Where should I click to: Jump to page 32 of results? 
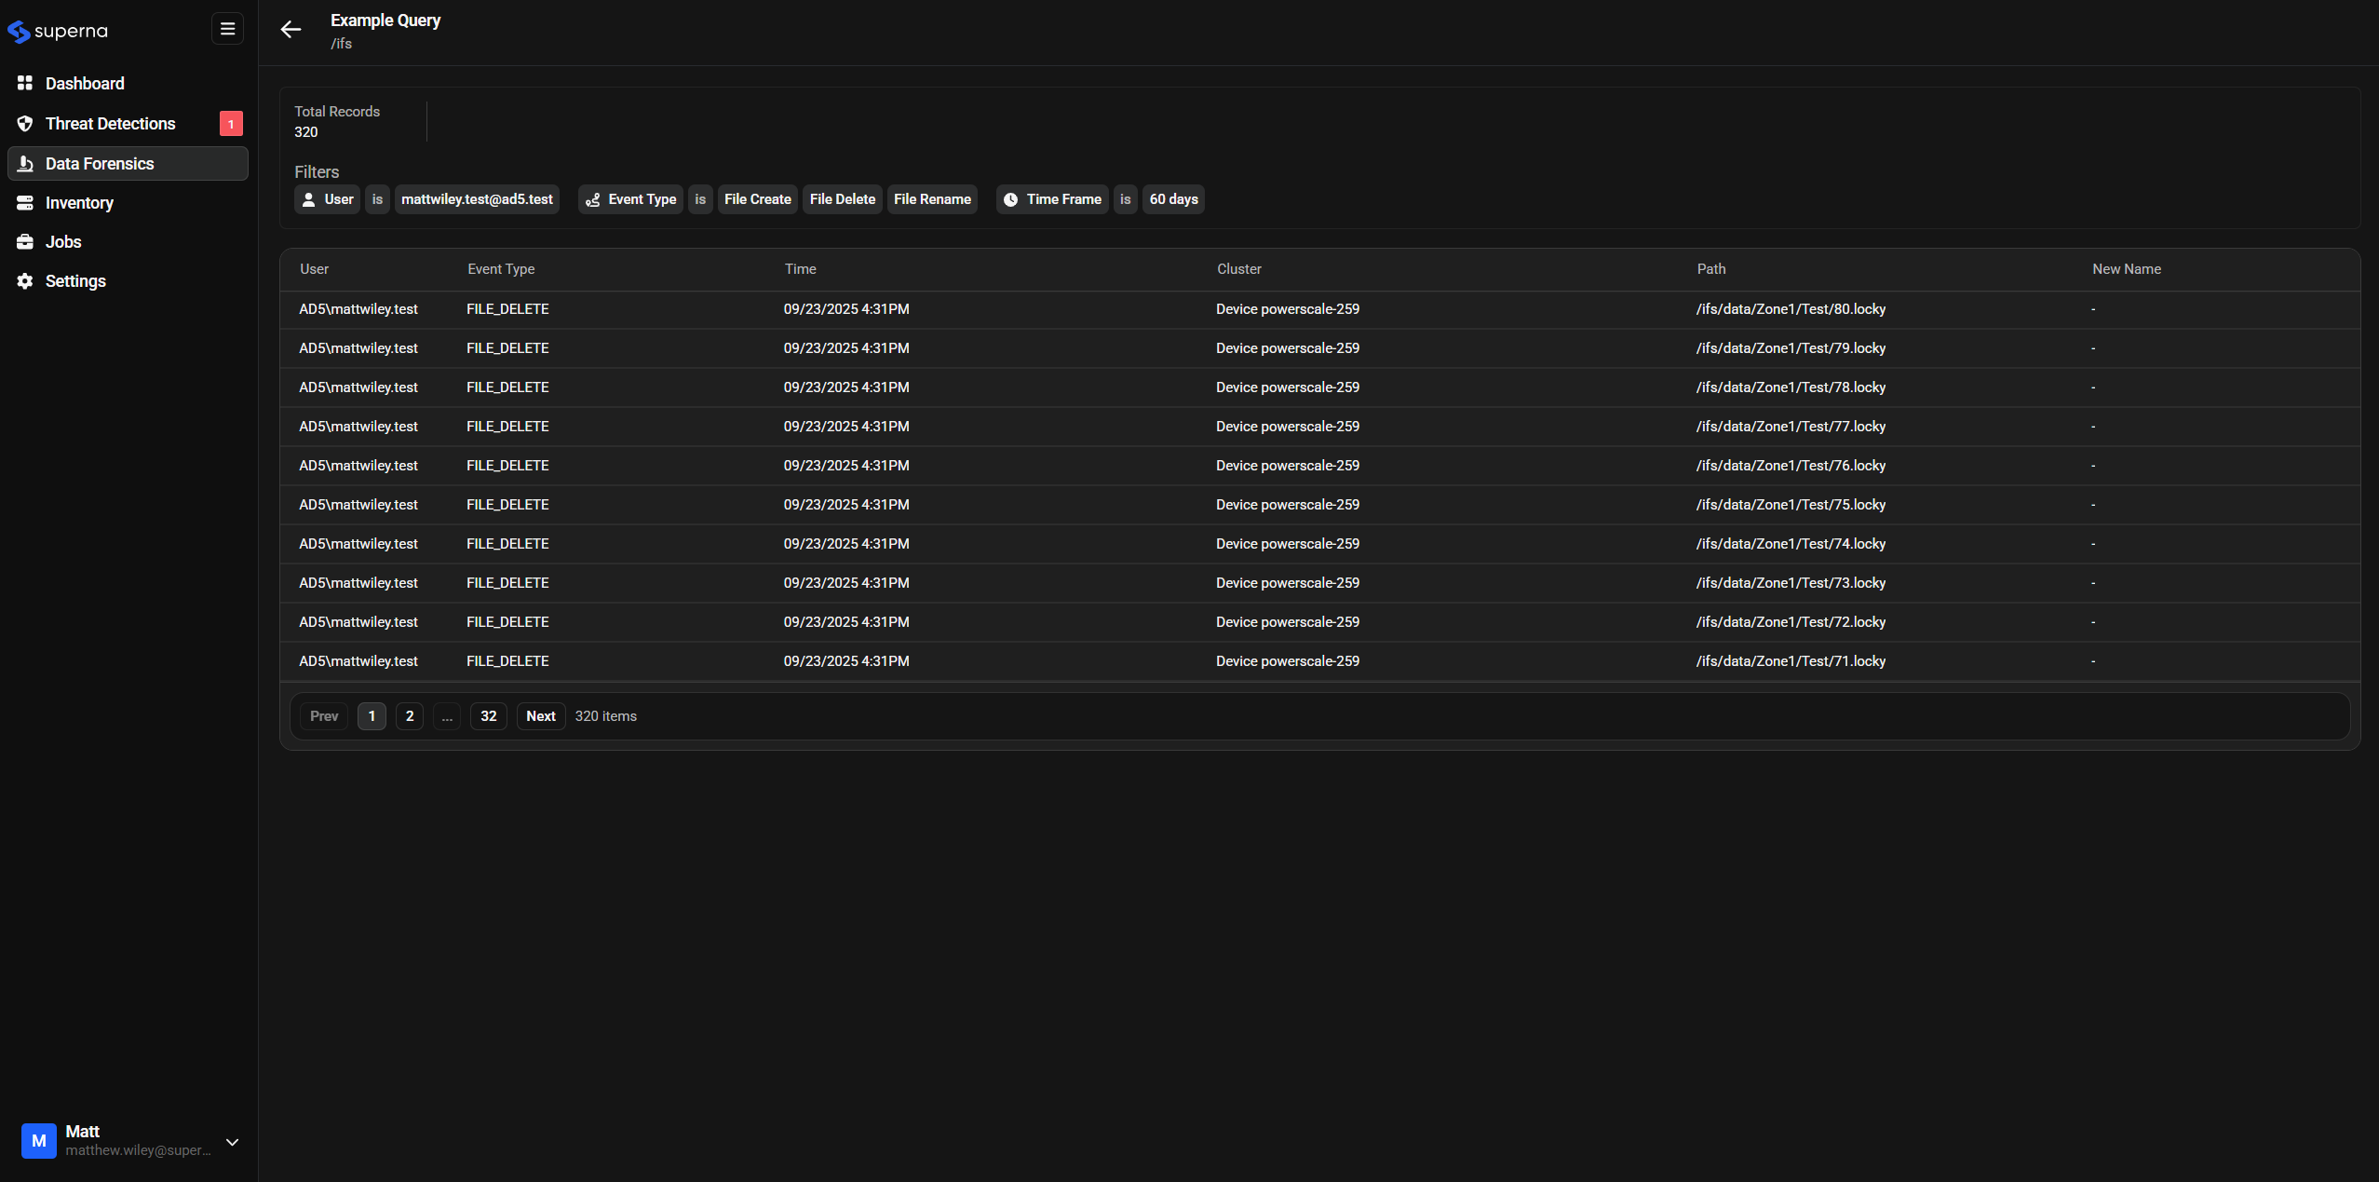pos(489,716)
